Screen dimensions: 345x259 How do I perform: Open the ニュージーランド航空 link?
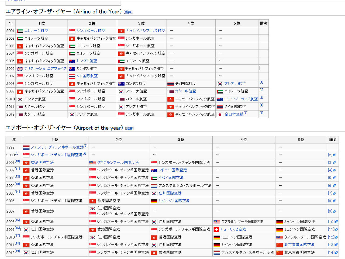point(241,99)
